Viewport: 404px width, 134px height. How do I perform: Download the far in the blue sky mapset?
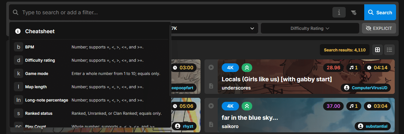211,124
